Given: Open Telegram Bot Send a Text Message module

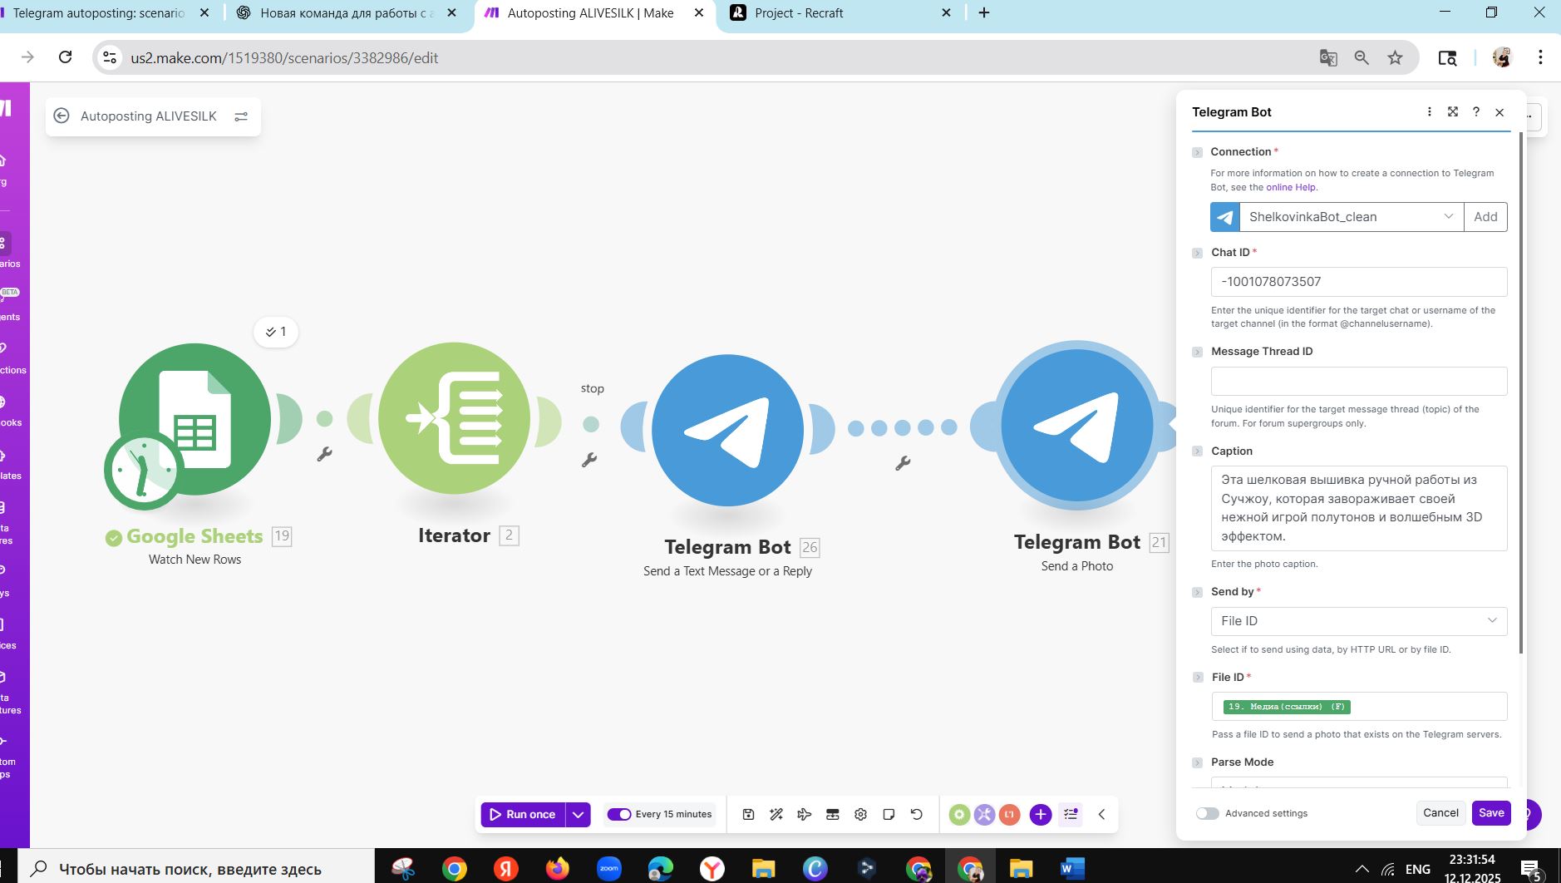Looking at the screenshot, I should [x=727, y=430].
